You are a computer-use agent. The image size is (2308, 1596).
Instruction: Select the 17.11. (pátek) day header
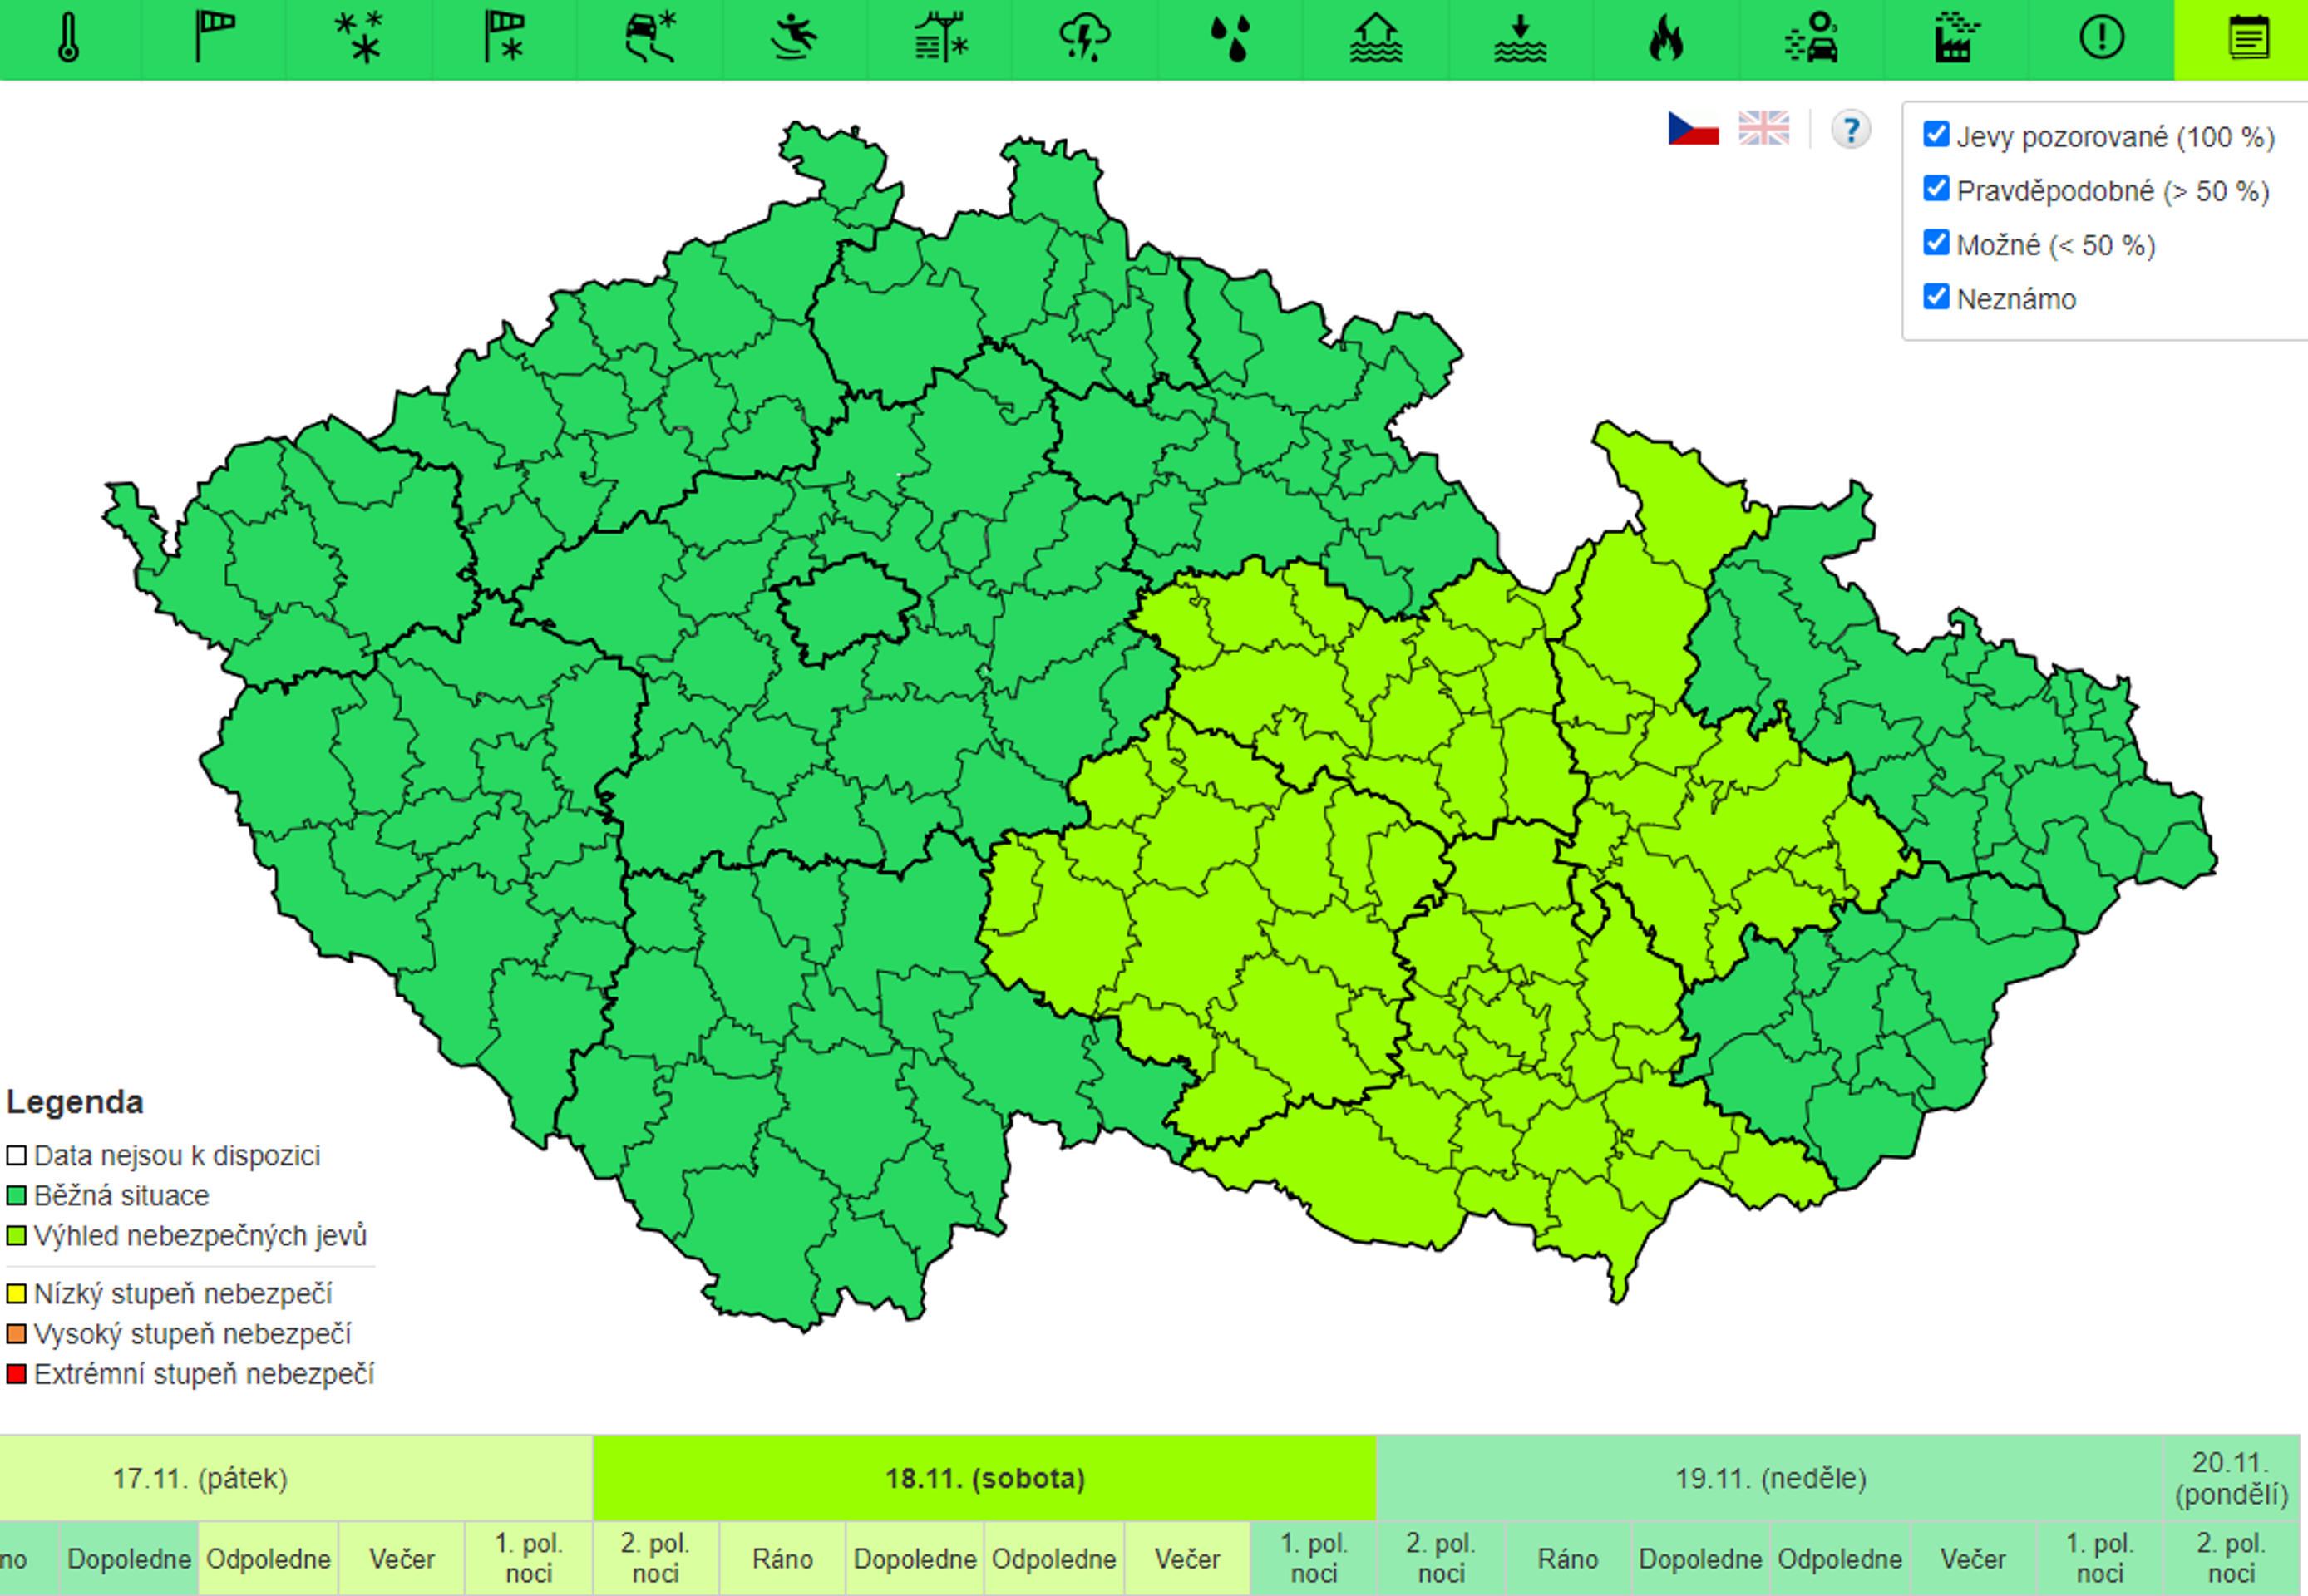click(x=296, y=1478)
